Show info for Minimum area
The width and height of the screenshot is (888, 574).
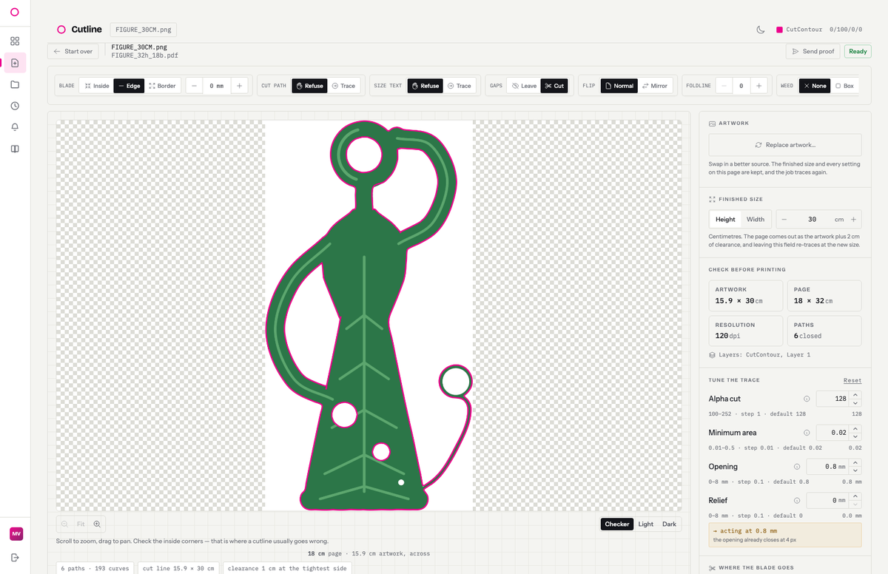807,433
